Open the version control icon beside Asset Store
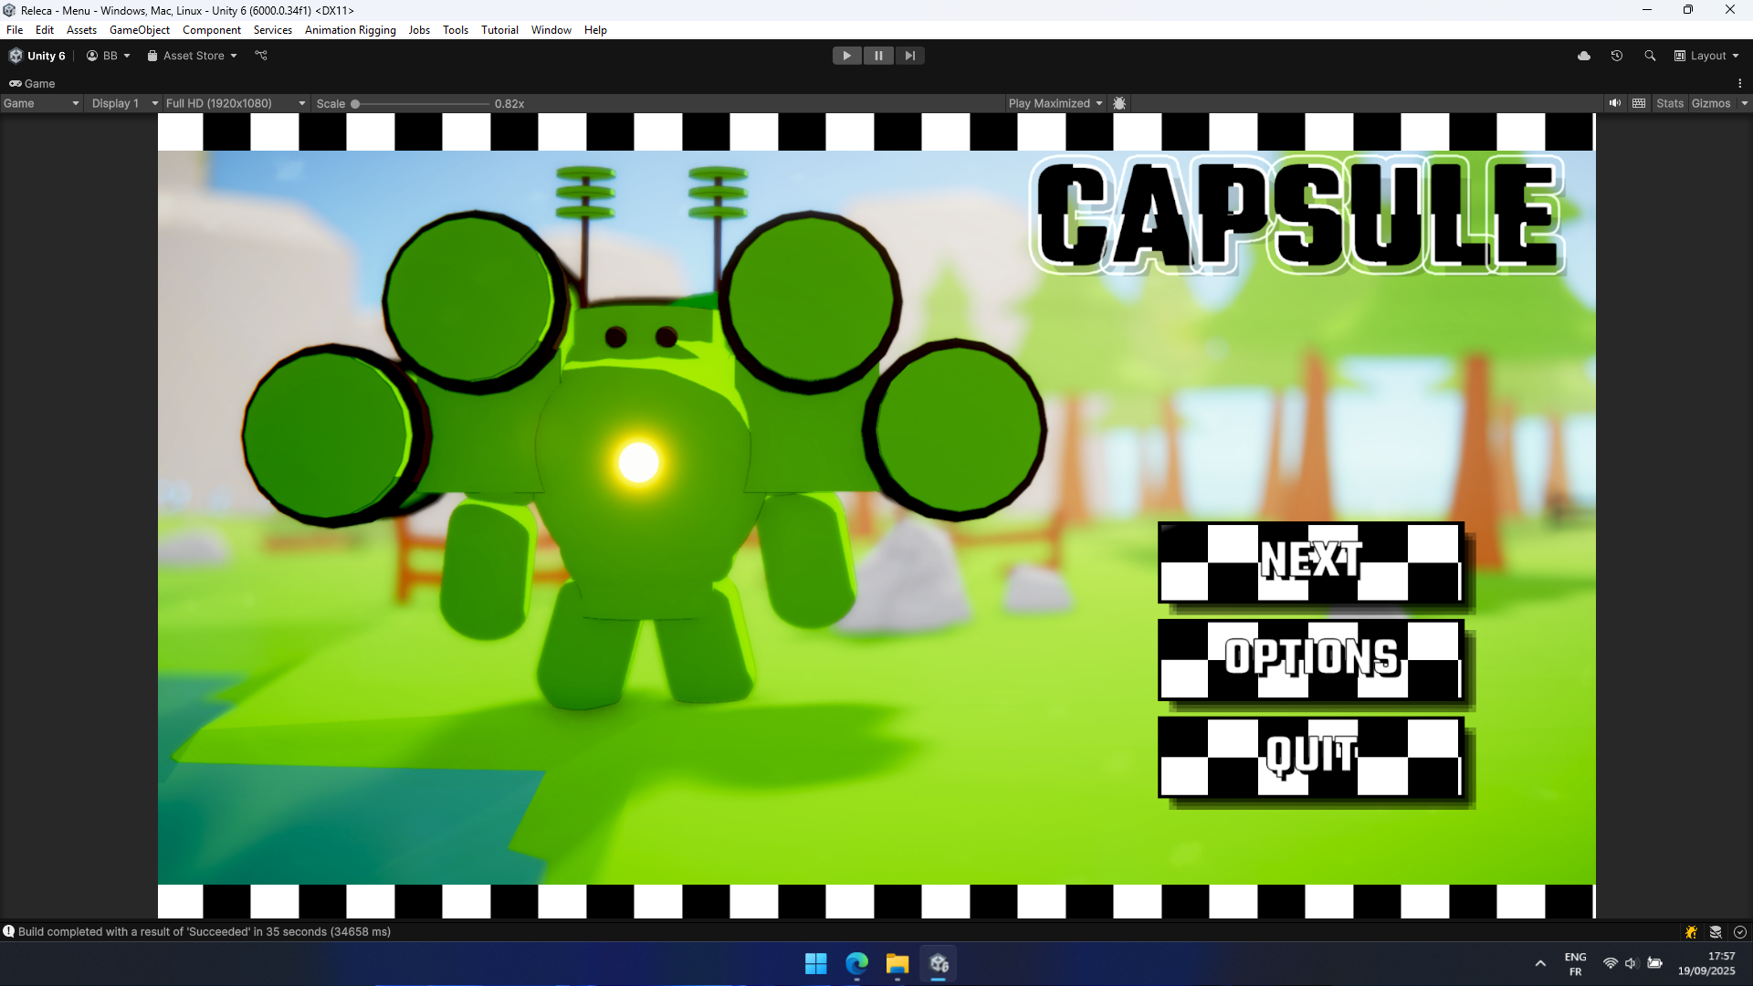Screen dimensions: 1753x986 pyautogui.click(x=261, y=56)
